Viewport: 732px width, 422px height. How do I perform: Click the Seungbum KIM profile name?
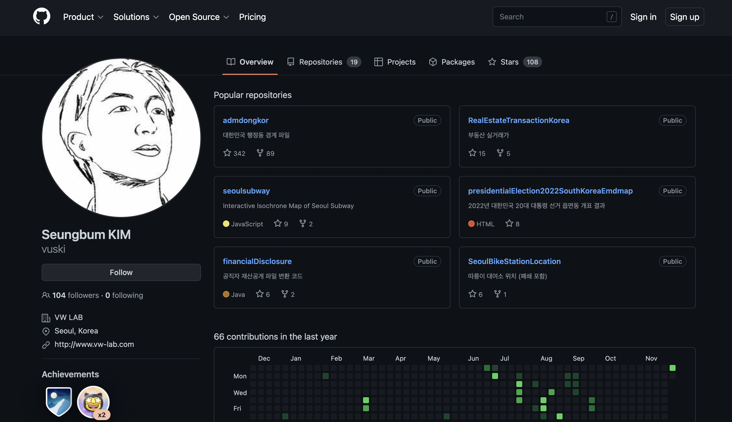pos(86,234)
